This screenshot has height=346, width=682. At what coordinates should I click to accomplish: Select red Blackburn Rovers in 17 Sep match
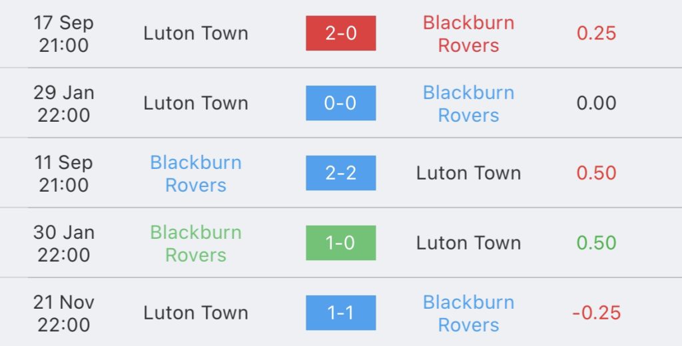(468, 34)
